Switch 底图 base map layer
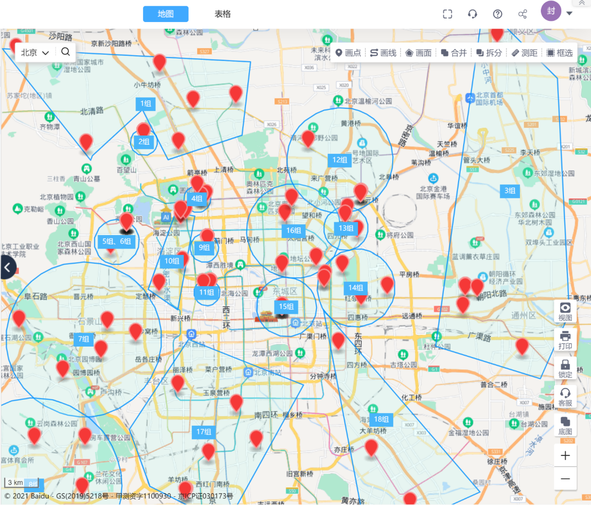Screen dimensions: 591x505 tap(565, 425)
